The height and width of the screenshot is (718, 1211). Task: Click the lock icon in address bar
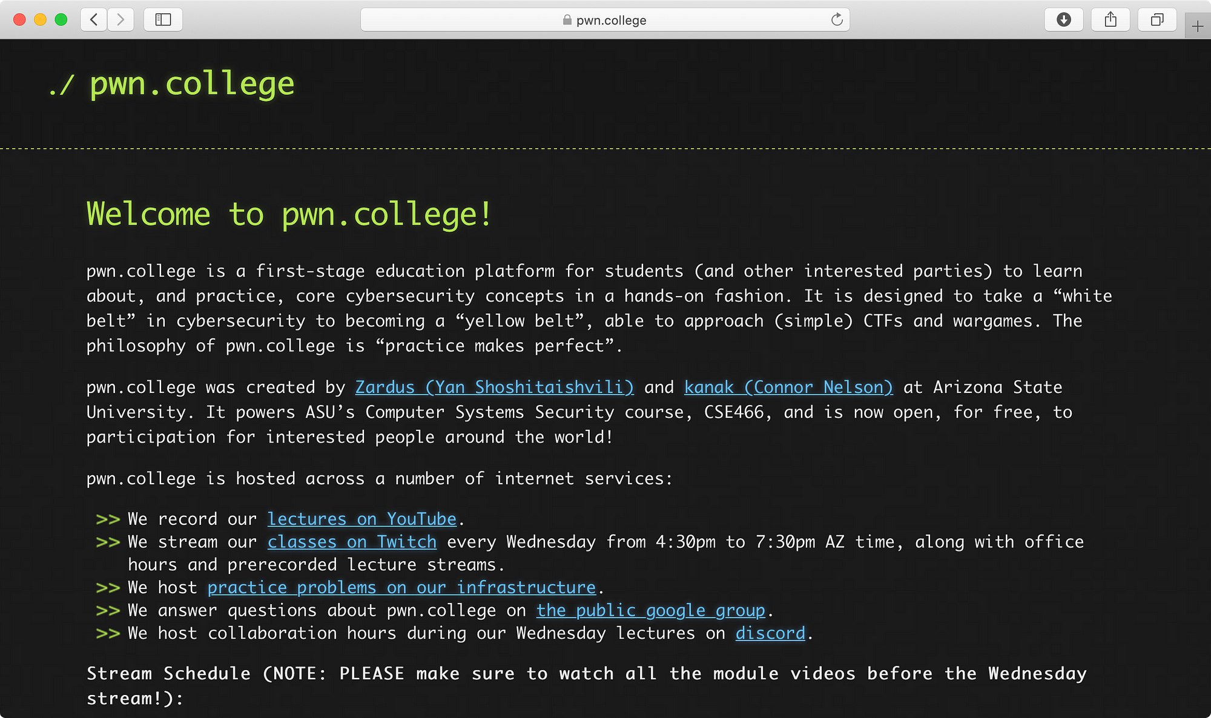coord(567,20)
